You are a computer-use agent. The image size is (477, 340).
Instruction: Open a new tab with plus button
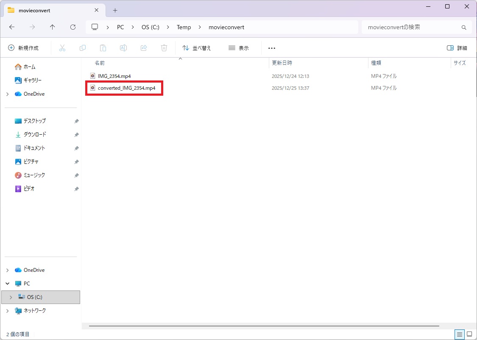point(115,10)
